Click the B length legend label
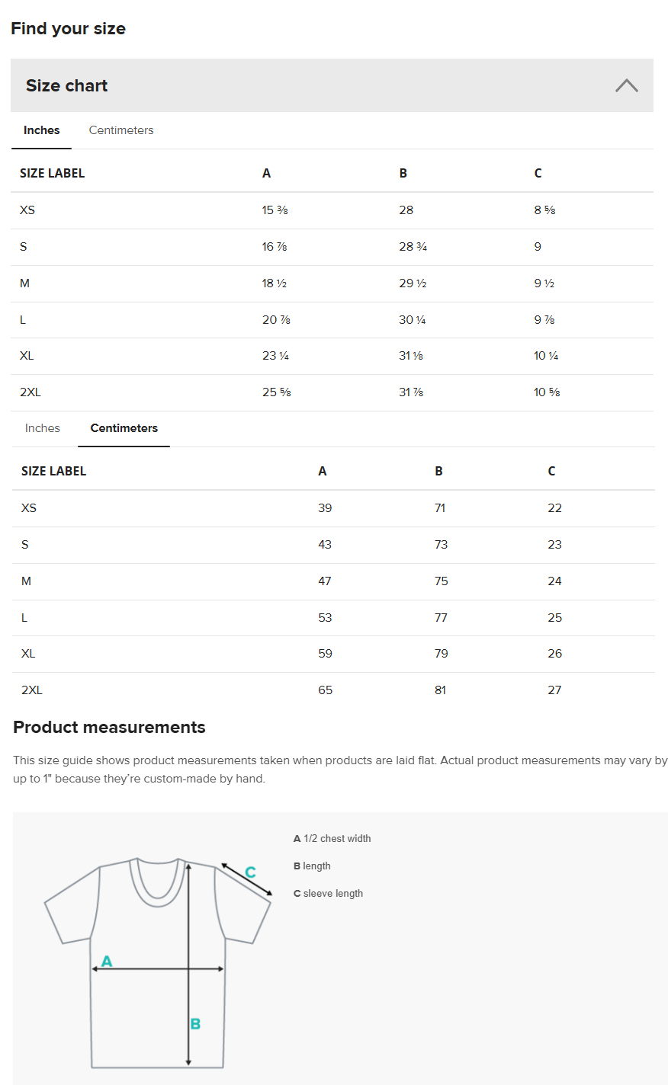The width and height of the screenshot is (668, 1085). click(x=313, y=866)
